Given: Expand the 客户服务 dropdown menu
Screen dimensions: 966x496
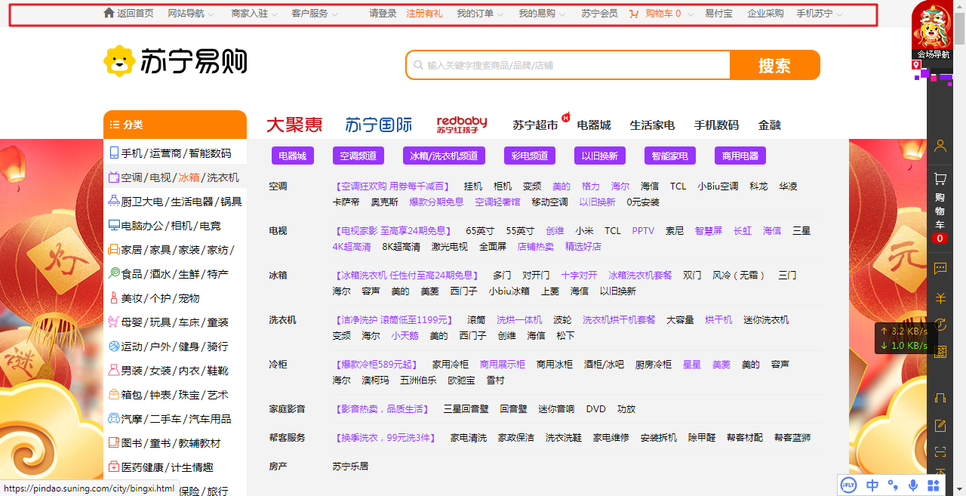Looking at the screenshot, I should pos(314,14).
